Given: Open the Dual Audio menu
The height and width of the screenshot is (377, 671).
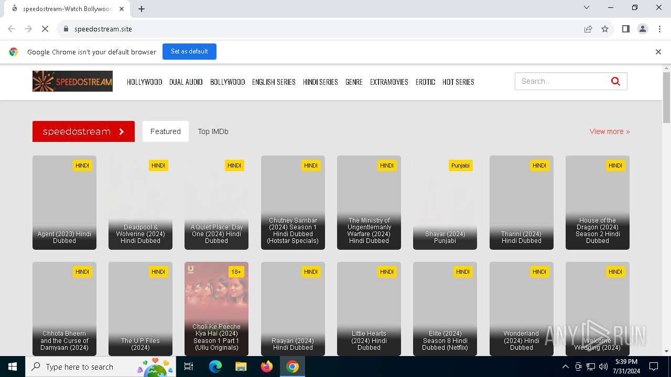Looking at the screenshot, I should tap(186, 82).
